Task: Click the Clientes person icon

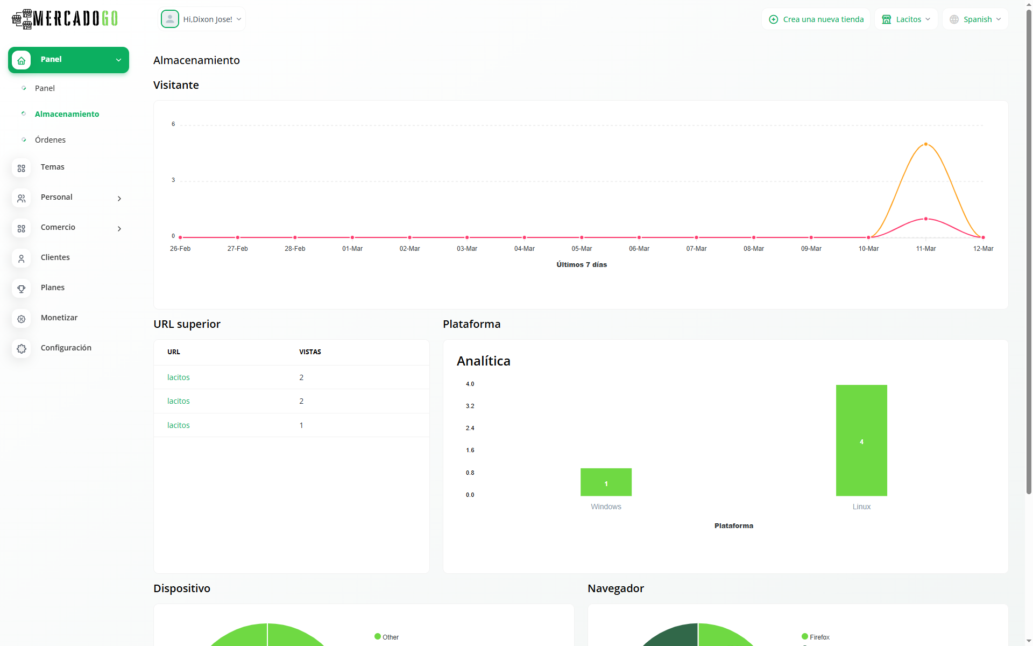Action: coord(22,258)
